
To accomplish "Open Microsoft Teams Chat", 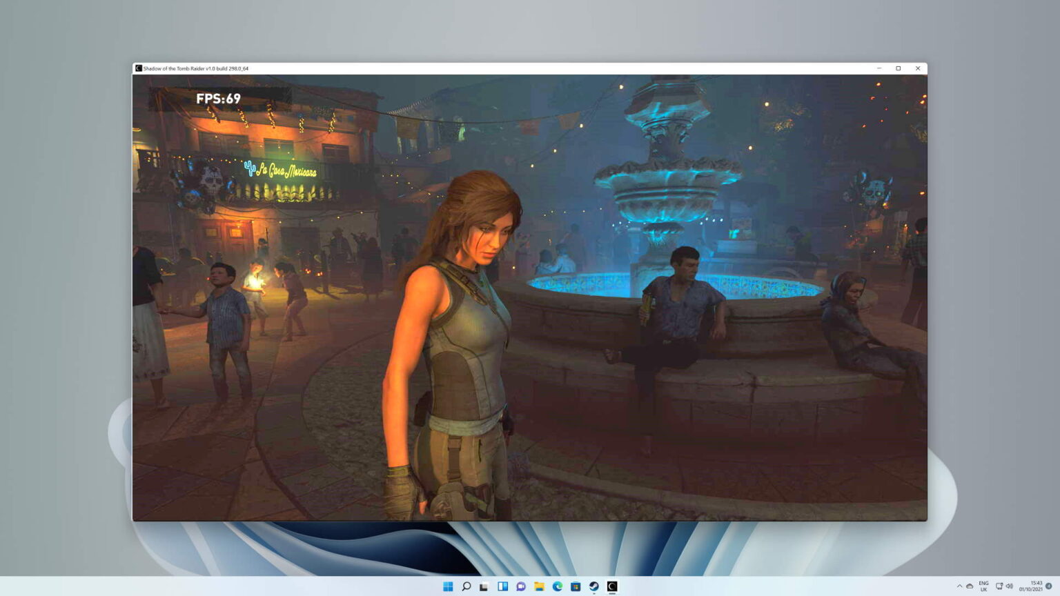I will 520,586.
